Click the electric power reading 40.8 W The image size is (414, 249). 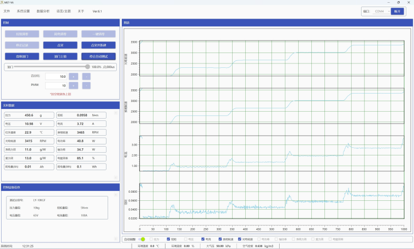coord(81,141)
